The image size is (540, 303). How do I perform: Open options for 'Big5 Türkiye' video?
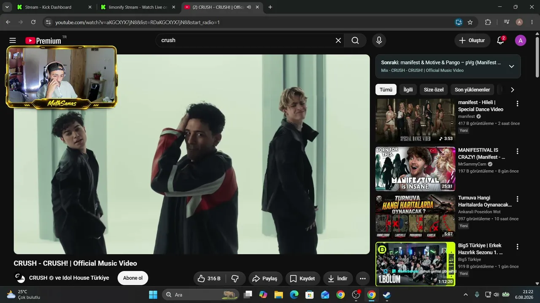pos(517,247)
